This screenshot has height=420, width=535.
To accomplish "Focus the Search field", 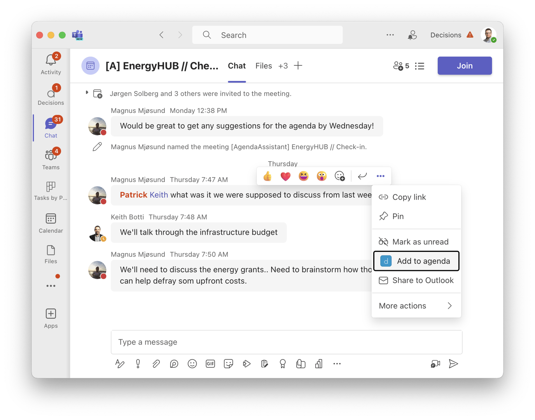I will click(267, 35).
